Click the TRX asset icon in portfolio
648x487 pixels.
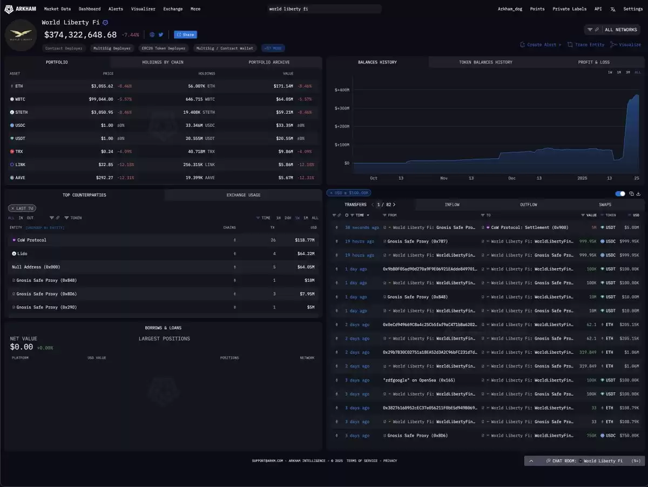point(12,152)
